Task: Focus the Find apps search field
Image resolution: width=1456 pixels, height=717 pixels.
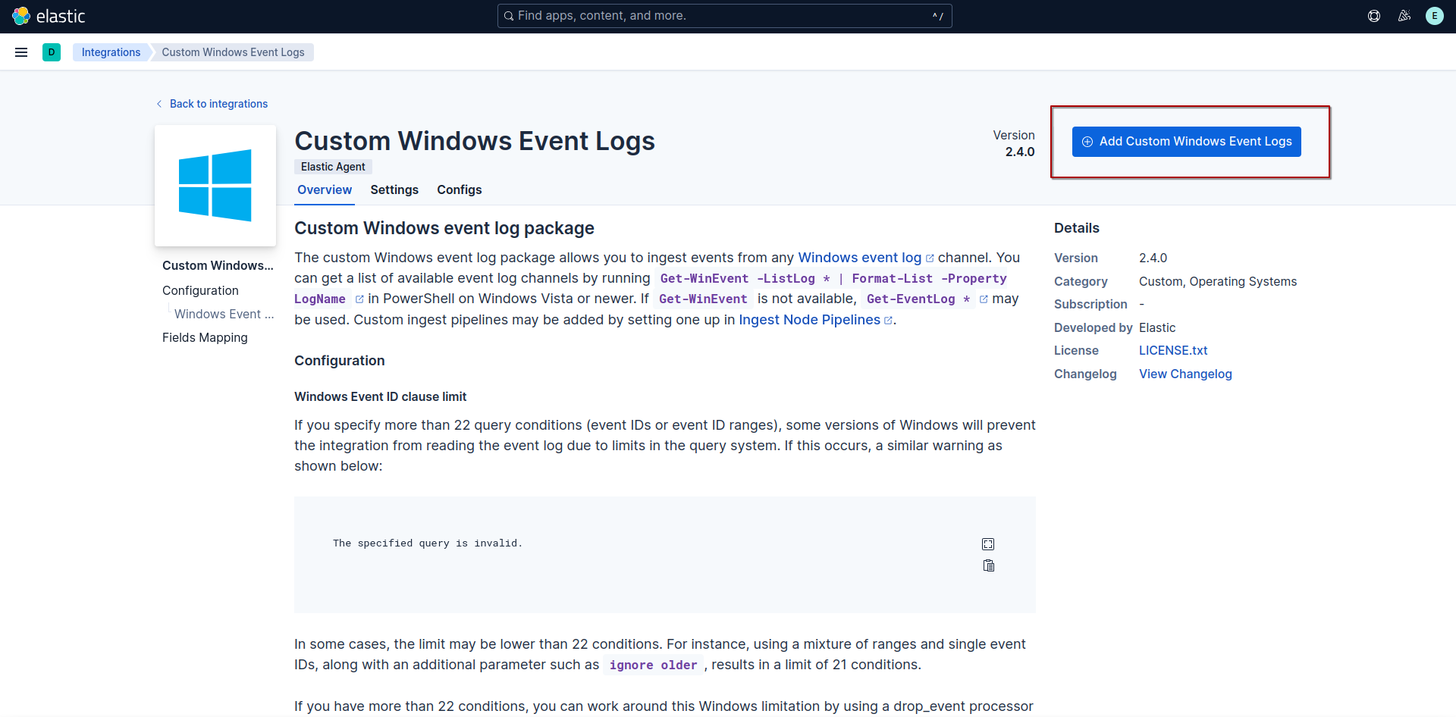Action: (724, 16)
